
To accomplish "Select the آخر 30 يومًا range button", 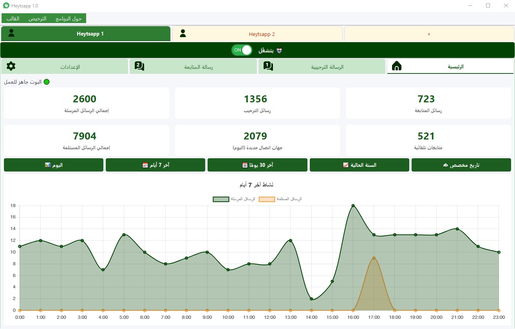I will click(x=257, y=165).
